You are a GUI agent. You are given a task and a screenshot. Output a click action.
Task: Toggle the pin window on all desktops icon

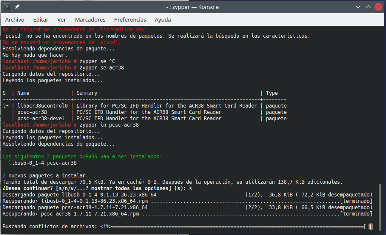click(x=17, y=7)
